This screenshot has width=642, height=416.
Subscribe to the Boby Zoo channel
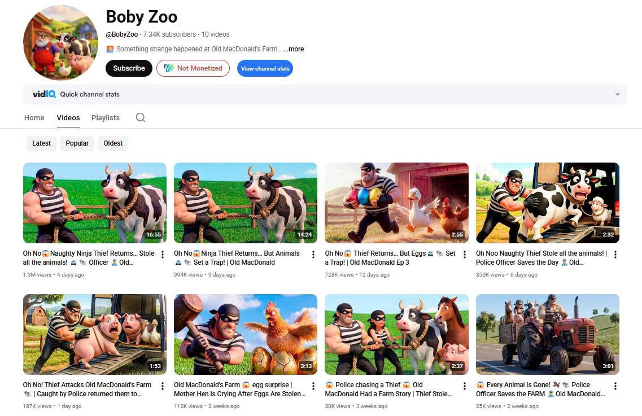[x=129, y=68]
